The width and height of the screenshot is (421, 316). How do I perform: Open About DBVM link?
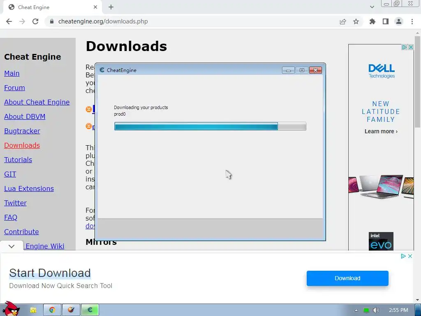(25, 116)
